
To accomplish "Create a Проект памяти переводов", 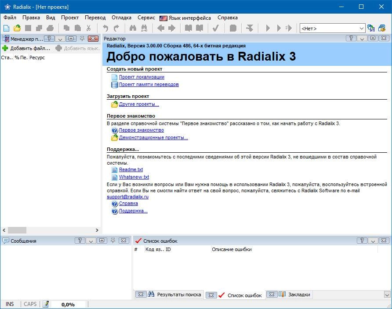I will pyautogui.click(x=149, y=84).
